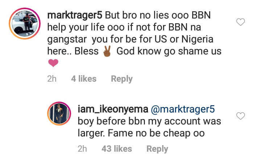Select the 'Fame no be cheap oo' text line
This screenshot has height=164, width=261.
(x=156, y=133)
